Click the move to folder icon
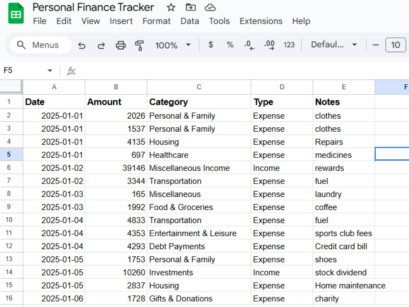This screenshot has width=409, height=307. coord(191,7)
